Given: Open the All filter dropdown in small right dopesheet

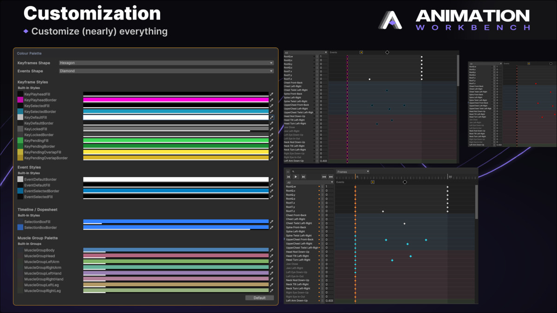Looking at the screenshot, I should [485, 64].
